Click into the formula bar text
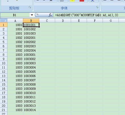The width and height of the screenshot is (125, 115). point(87,15)
